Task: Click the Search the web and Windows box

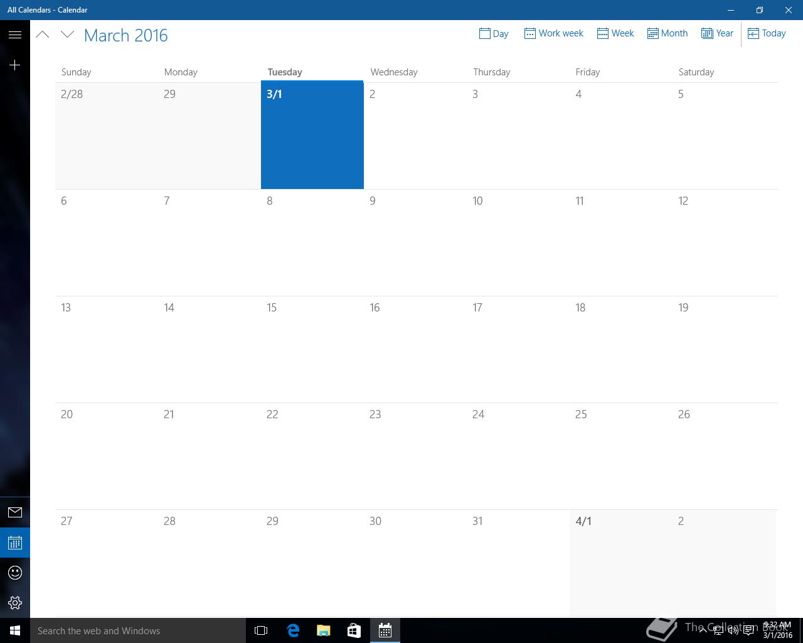Action: (138, 630)
